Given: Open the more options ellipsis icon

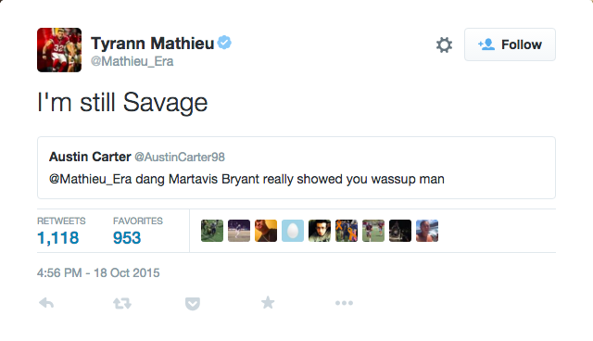Looking at the screenshot, I should pyautogui.click(x=344, y=303).
